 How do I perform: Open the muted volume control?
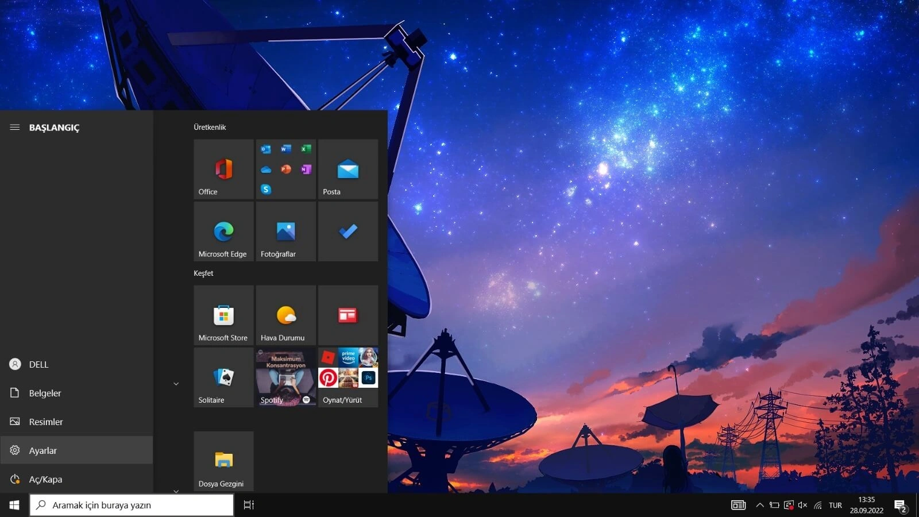coord(803,505)
